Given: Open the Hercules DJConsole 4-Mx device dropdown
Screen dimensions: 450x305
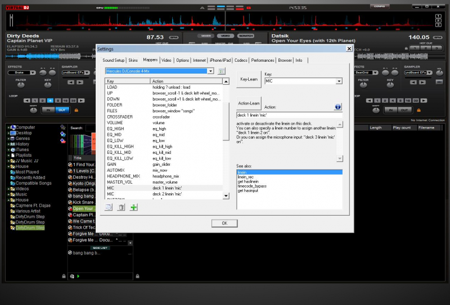Looking at the screenshot, I should 210,71.
